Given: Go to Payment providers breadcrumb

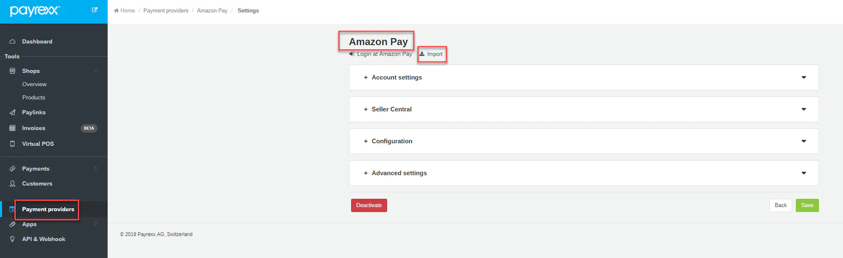Looking at the screenshot, I should coord(166,11).
